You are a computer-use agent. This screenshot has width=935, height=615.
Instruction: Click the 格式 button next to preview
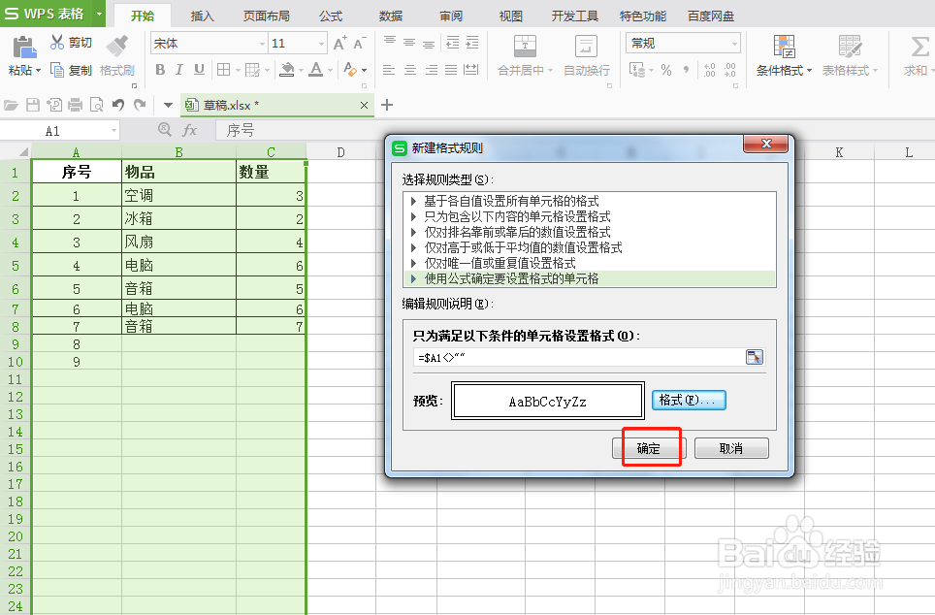click(689, 401)
